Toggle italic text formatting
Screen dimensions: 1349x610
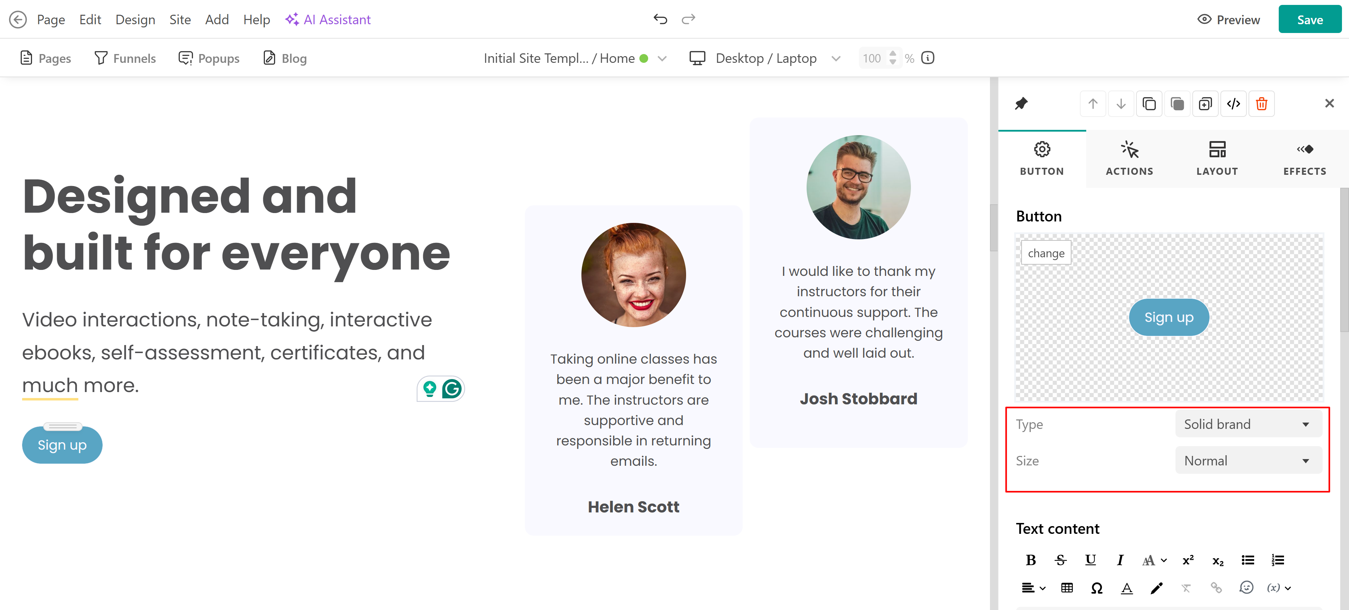(1120, 560)
